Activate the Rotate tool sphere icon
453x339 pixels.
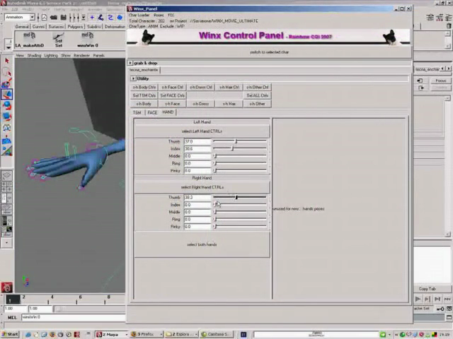click(7, 106)
